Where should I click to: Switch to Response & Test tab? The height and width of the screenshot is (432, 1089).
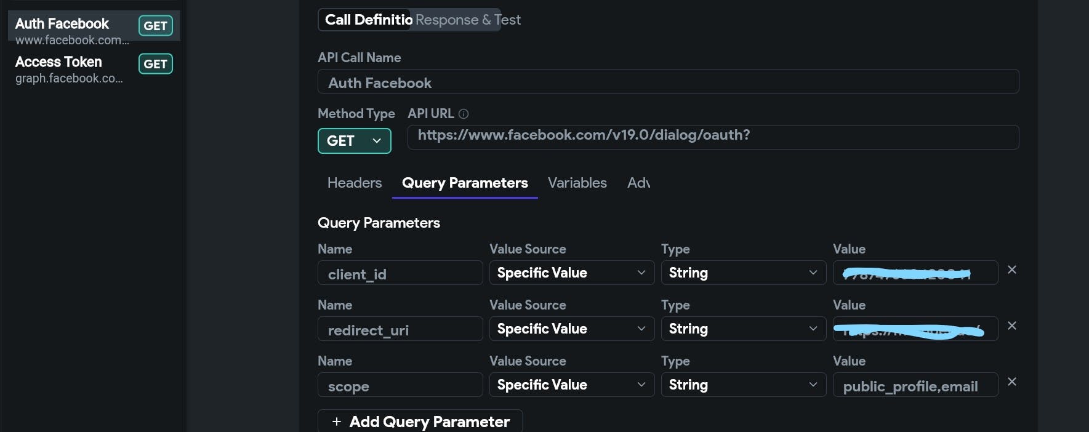pyautogui.click(x=468, y=20)
